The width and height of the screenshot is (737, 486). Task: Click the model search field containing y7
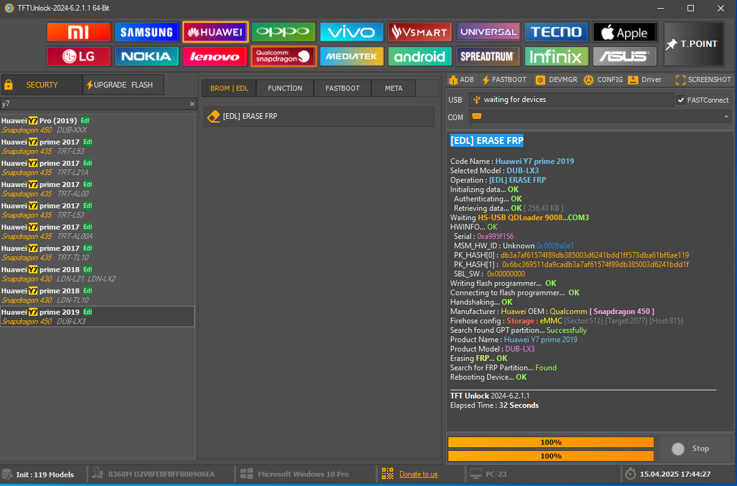[x=94, y=104]
